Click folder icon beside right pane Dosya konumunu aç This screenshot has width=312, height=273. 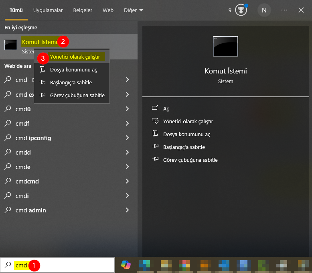155,133
